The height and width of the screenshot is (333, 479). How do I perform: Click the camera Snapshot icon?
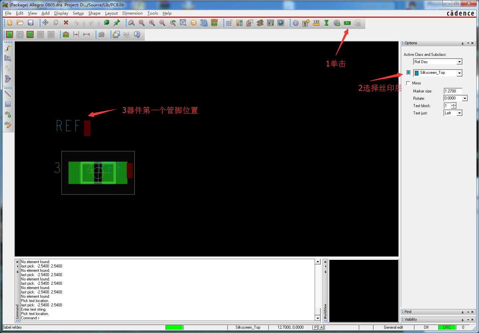tap(101, 35)
